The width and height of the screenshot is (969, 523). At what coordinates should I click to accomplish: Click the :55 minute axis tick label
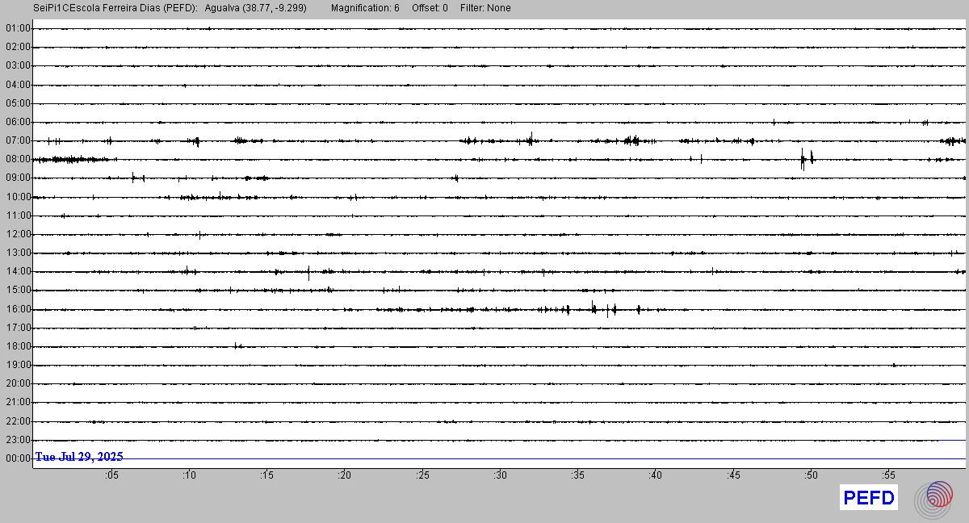point(888,475)
